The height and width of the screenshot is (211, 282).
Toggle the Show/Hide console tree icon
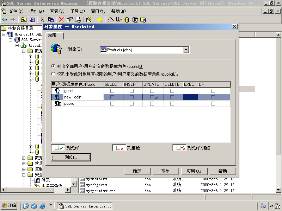click(x=32, y=20)
